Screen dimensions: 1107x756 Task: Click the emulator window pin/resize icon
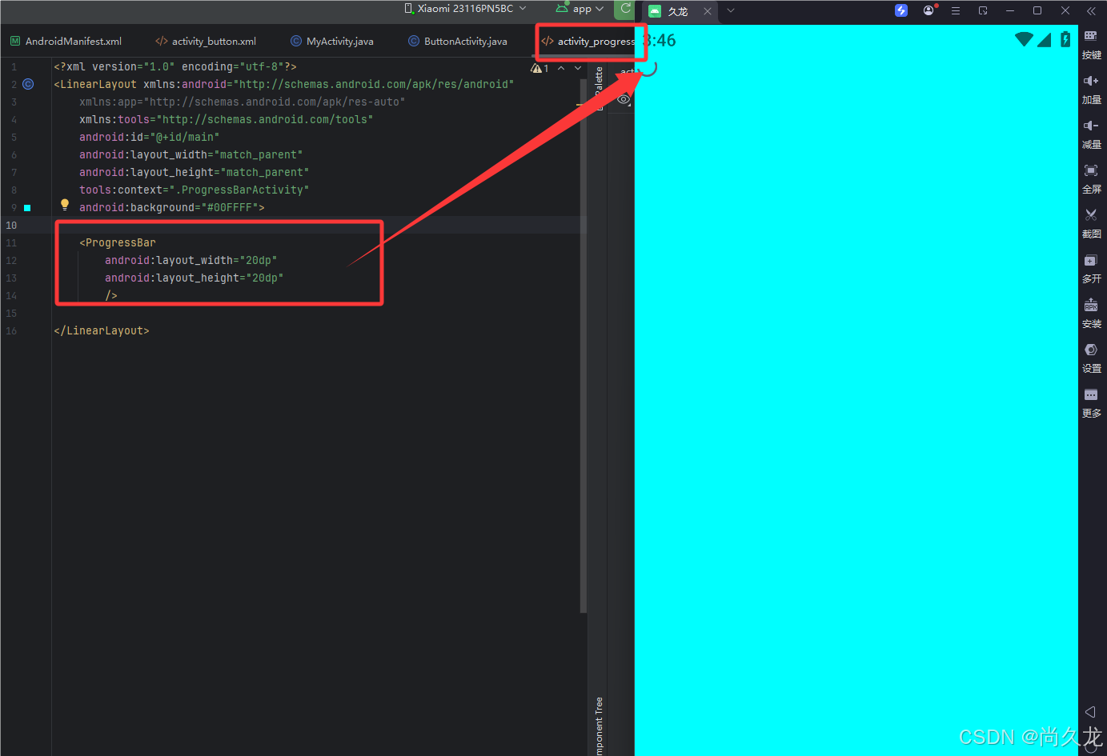983,10
